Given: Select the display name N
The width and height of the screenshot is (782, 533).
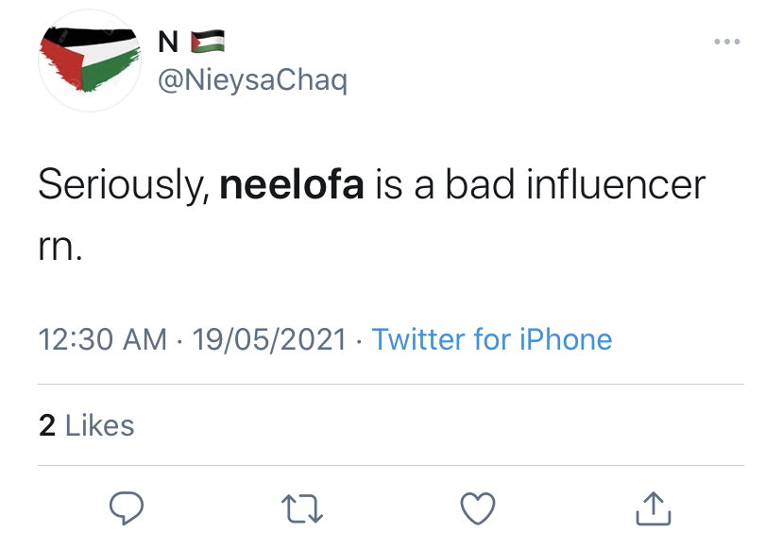Looking at the screenshot, I should coord(168,42).
